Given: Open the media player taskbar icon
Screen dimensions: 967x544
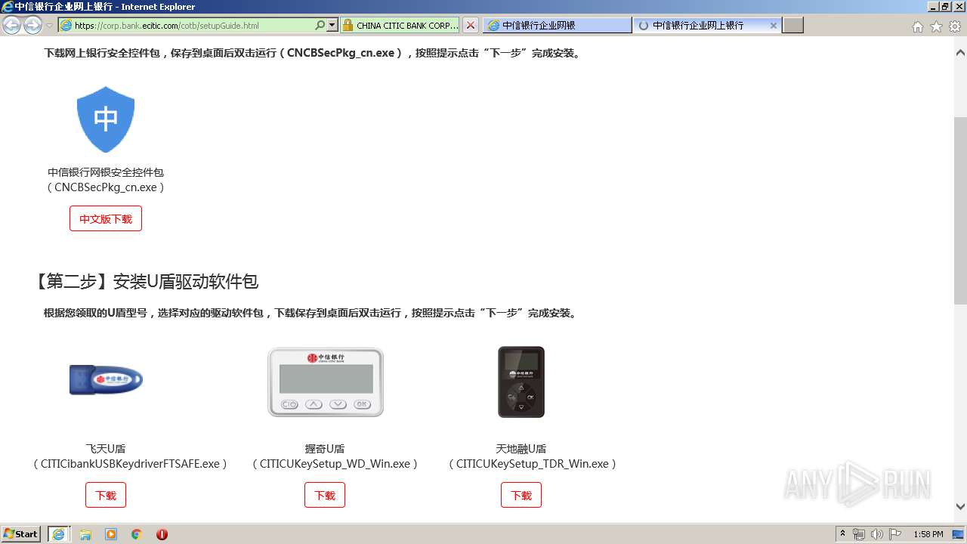Looking at the screenshot, I should [x=111, y=534].
